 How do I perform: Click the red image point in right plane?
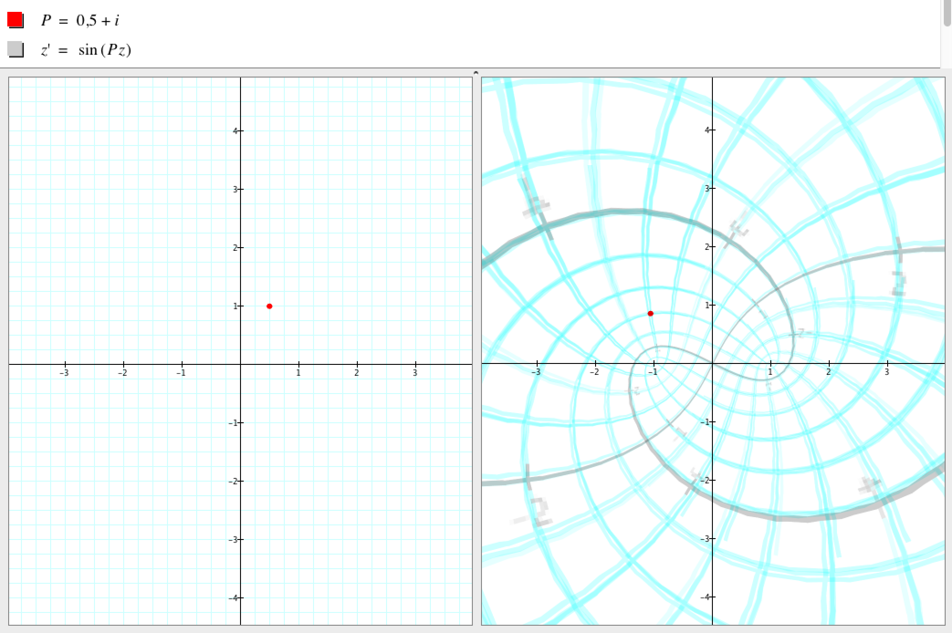pyautogui.click(x=650, y=313)
